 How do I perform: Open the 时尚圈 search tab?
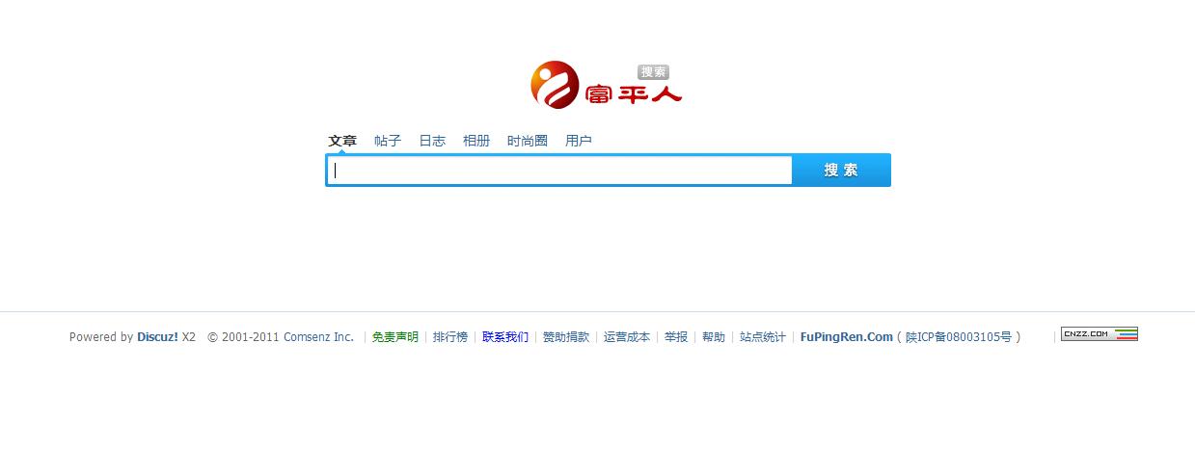[528, 141]
